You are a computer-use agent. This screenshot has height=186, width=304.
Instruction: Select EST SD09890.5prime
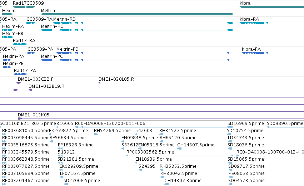click(x=285, y=124)
